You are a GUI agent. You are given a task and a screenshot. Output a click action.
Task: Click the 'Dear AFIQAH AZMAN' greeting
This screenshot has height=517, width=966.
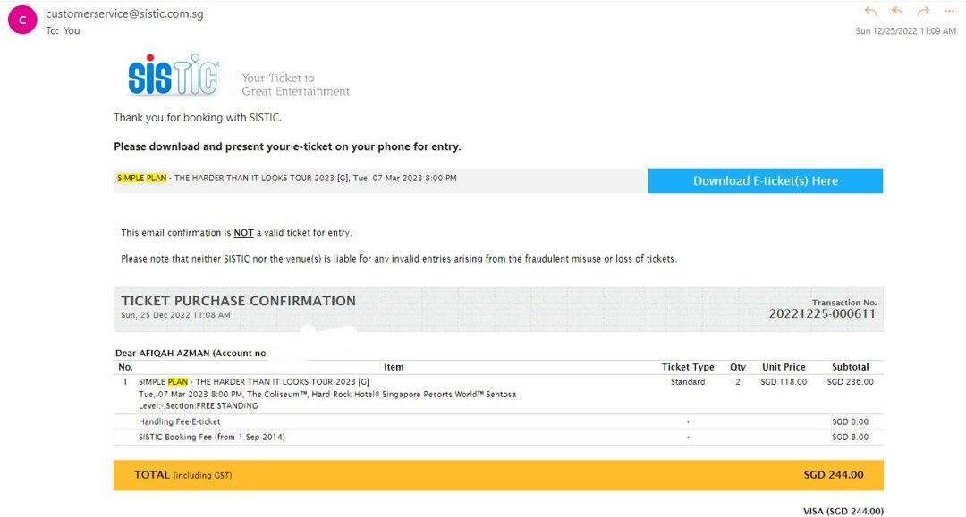tap(191, 353)
